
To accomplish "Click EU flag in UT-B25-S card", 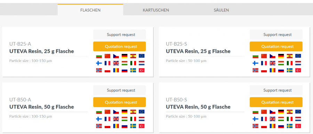I will [x=298, y=56].
